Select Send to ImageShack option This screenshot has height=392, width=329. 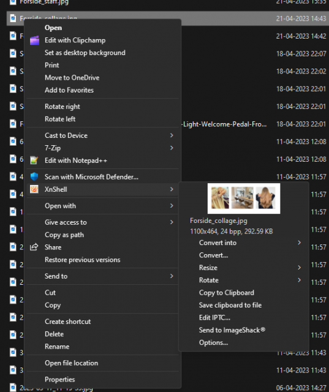coord(232,330)
